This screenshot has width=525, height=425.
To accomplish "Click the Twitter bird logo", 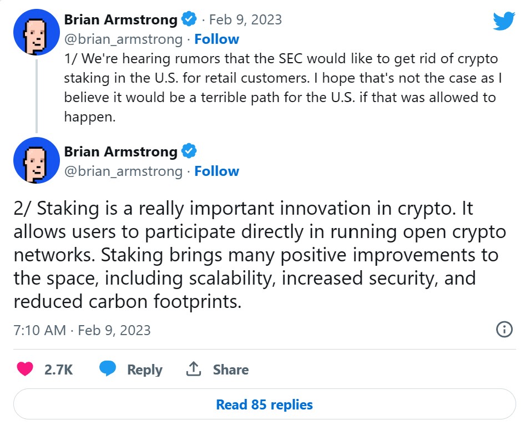I will (x=504, y=21).
